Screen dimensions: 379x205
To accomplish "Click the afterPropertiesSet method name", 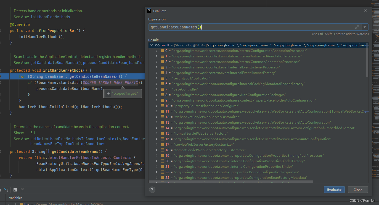I will click(x=56, y=31).
